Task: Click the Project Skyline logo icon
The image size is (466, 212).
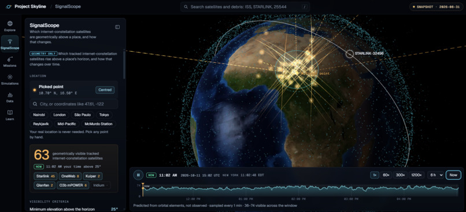Action: (9, 6)
